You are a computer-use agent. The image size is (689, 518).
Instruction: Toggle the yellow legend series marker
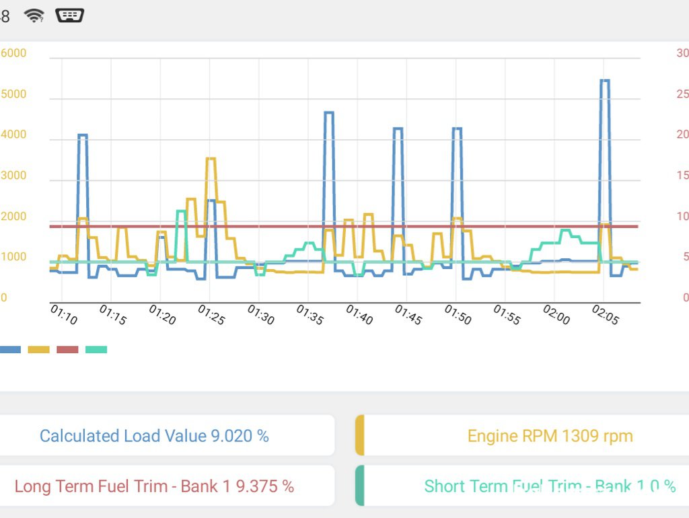(38, 349)
